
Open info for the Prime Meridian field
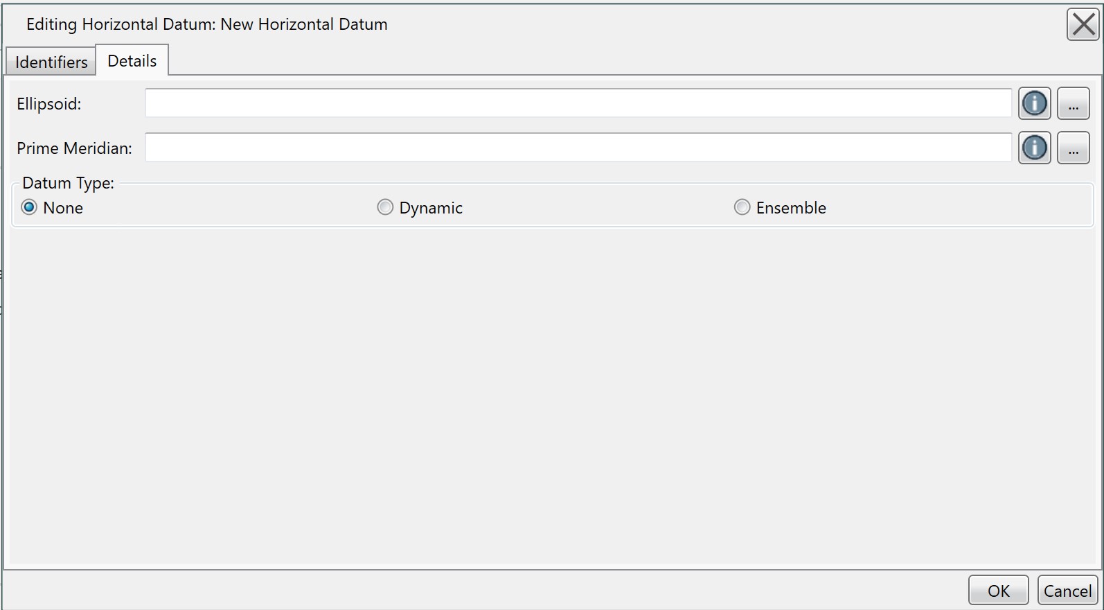click(1034, 148)
